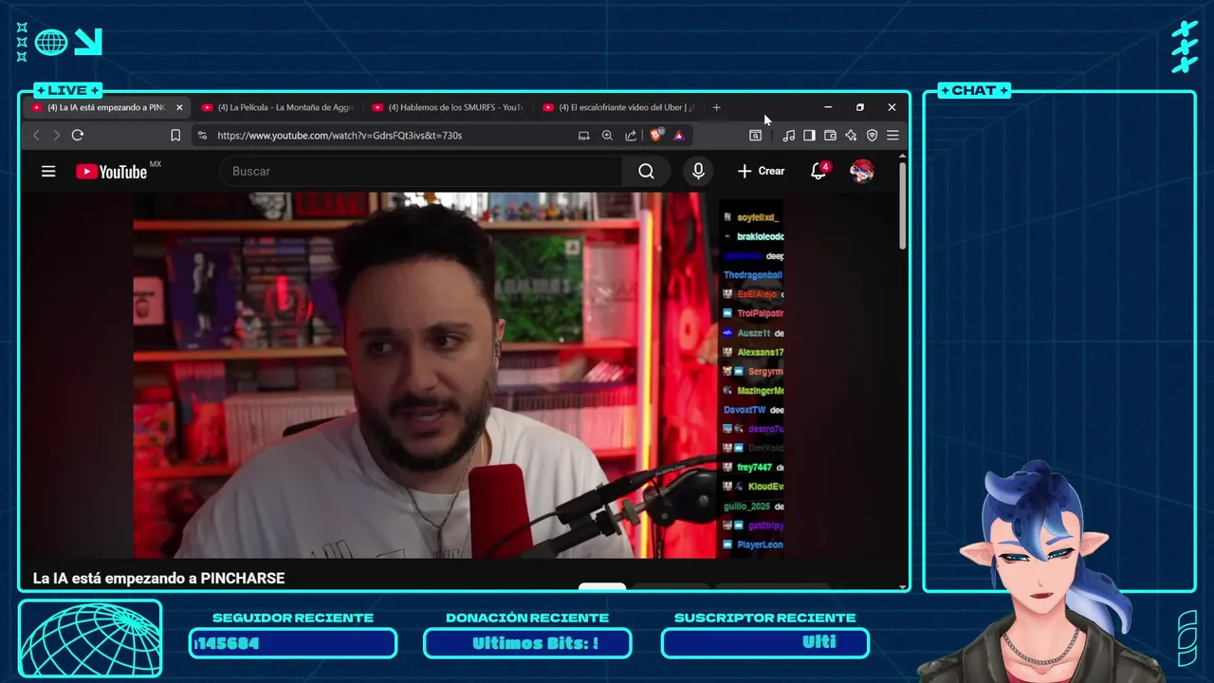Click chat username 'Alexsans17' in video

(x=761, y=353)
